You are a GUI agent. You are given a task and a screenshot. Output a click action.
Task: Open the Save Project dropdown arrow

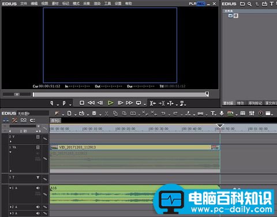(100, 115)
